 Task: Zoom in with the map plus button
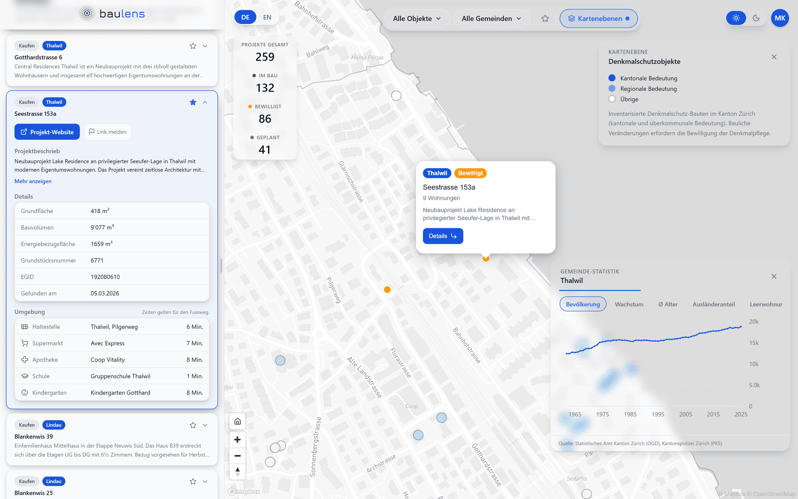pos(238,440)
